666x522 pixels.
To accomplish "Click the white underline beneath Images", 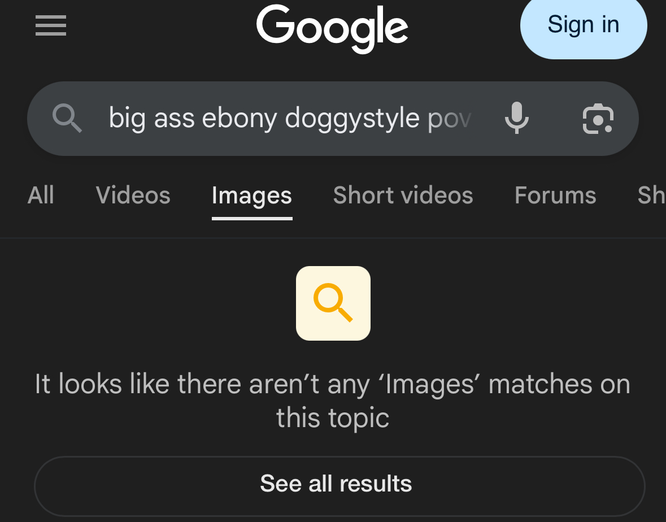I will point(252,218).
